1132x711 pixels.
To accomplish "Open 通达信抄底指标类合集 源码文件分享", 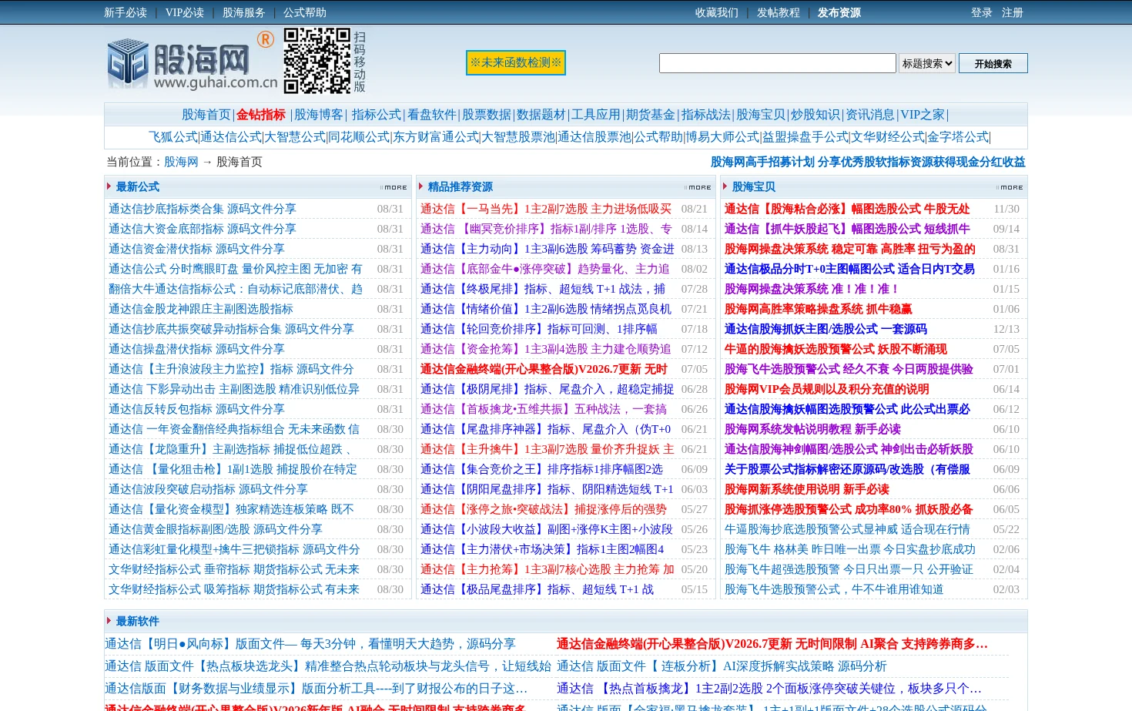I will click(203, 209).
